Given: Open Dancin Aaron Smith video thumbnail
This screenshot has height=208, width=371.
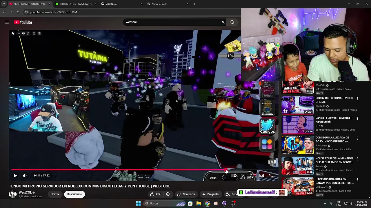Looking at the screenshot, I should point(297,125).
